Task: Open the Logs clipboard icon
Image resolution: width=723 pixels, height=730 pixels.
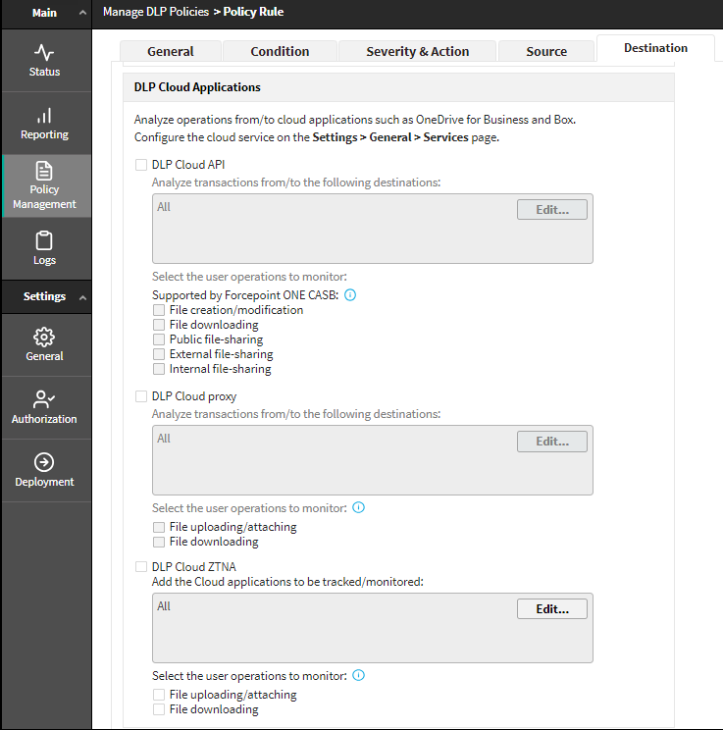Action: pyautogui.click(x=44, y=241)
